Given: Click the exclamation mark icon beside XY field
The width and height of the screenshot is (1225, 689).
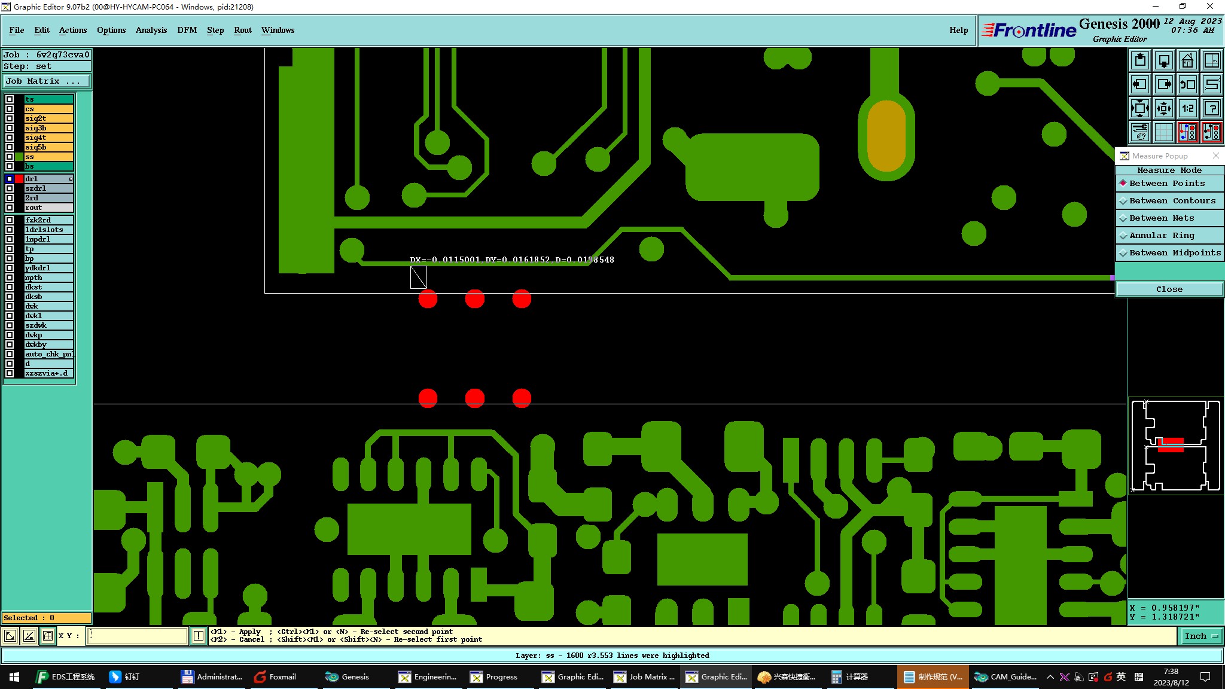Looking at the screenshot, I should tap(199, 636).
